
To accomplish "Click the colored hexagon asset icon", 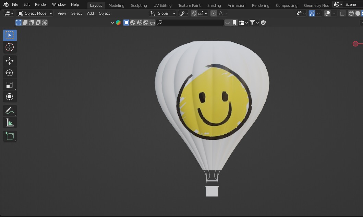I will tap(118, 23).
